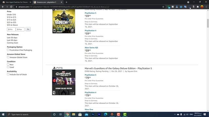The image size is (209, 117).
Task: Filter new releases Last 90 days
Action: (12, 40)
